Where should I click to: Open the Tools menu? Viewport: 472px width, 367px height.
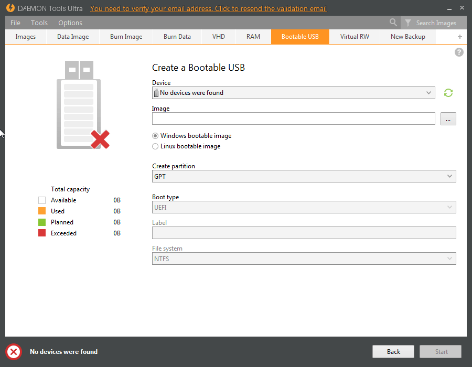tap(39, 23)
